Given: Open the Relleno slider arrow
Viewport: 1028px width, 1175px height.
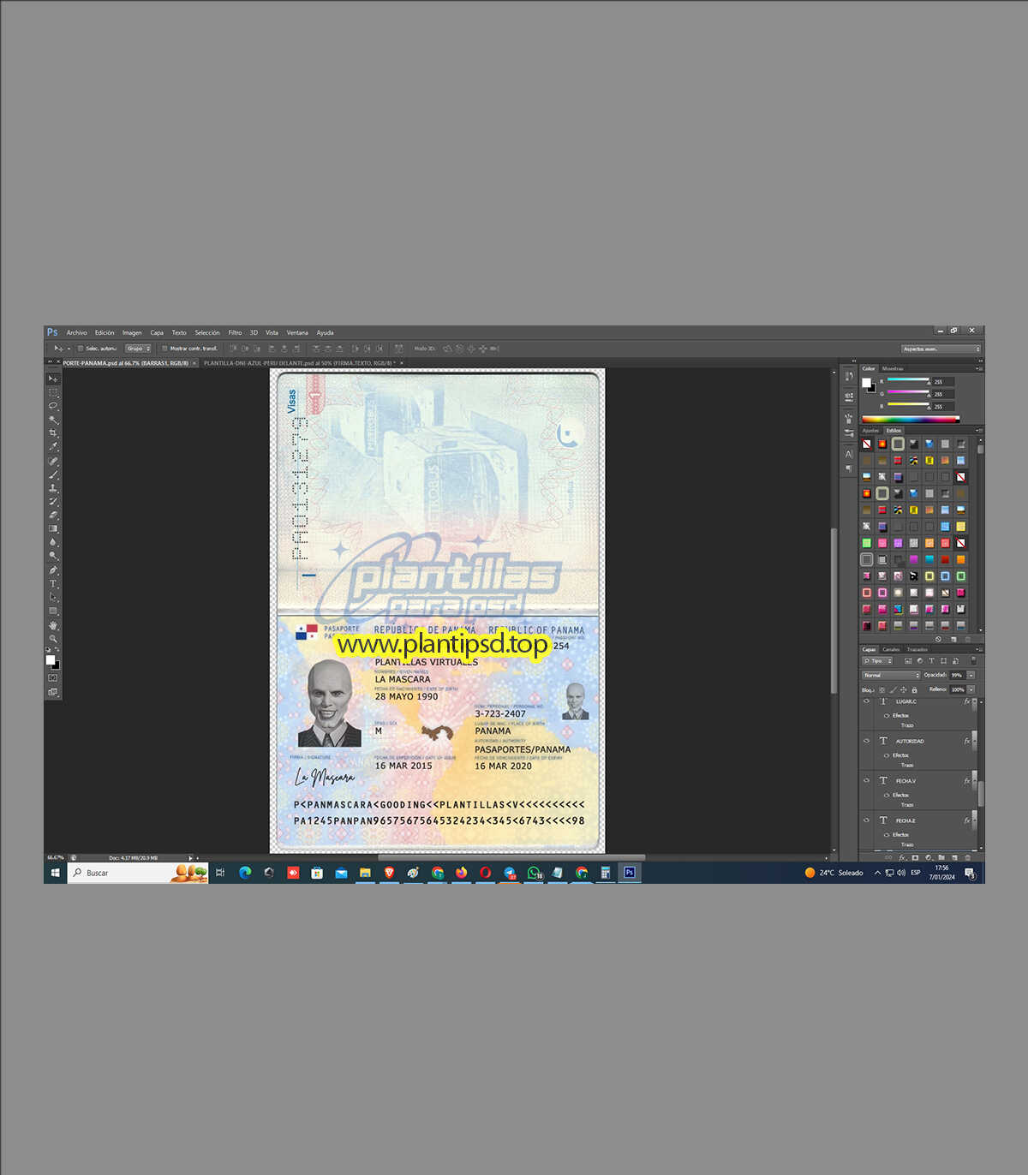Looking at the screenshot, I should tap(971, 689).
